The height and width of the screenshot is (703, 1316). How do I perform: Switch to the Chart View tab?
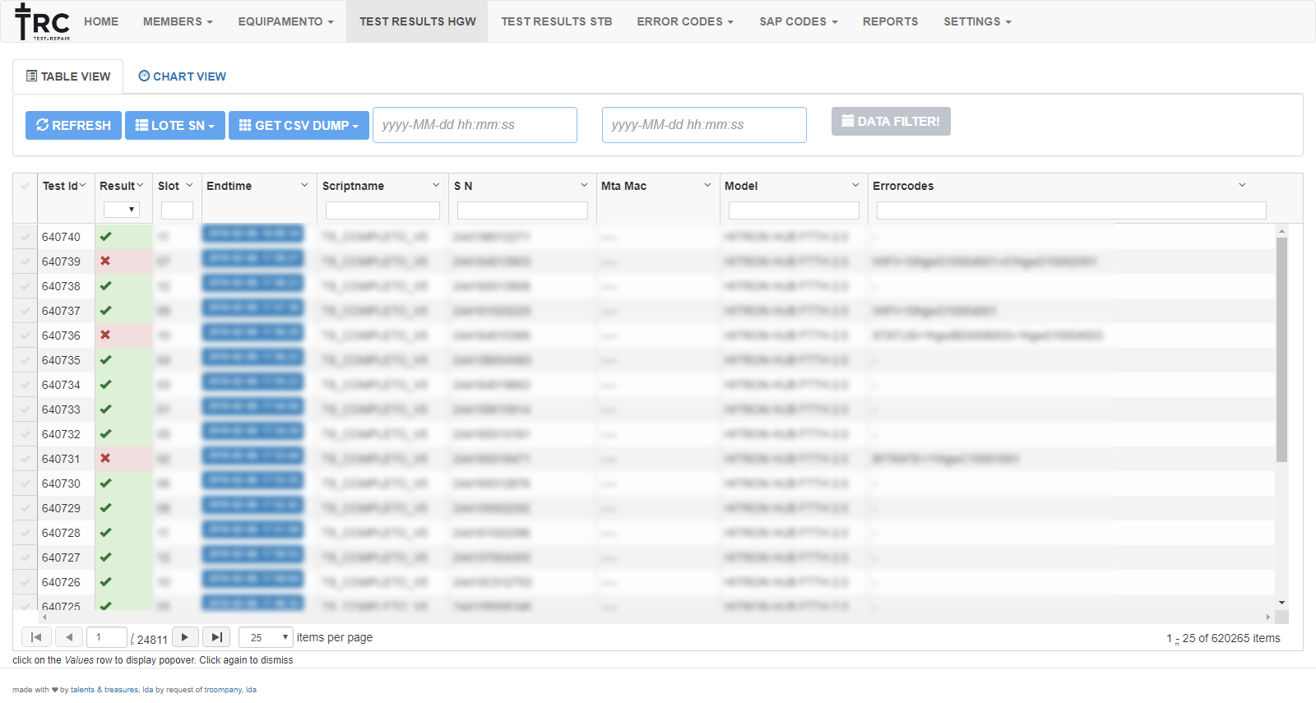182,76
